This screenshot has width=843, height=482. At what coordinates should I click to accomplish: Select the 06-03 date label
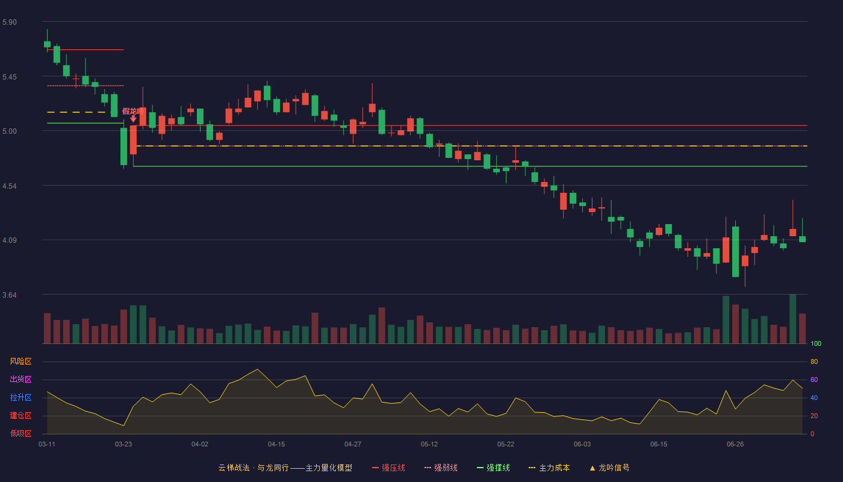click(x=582, y=444)
